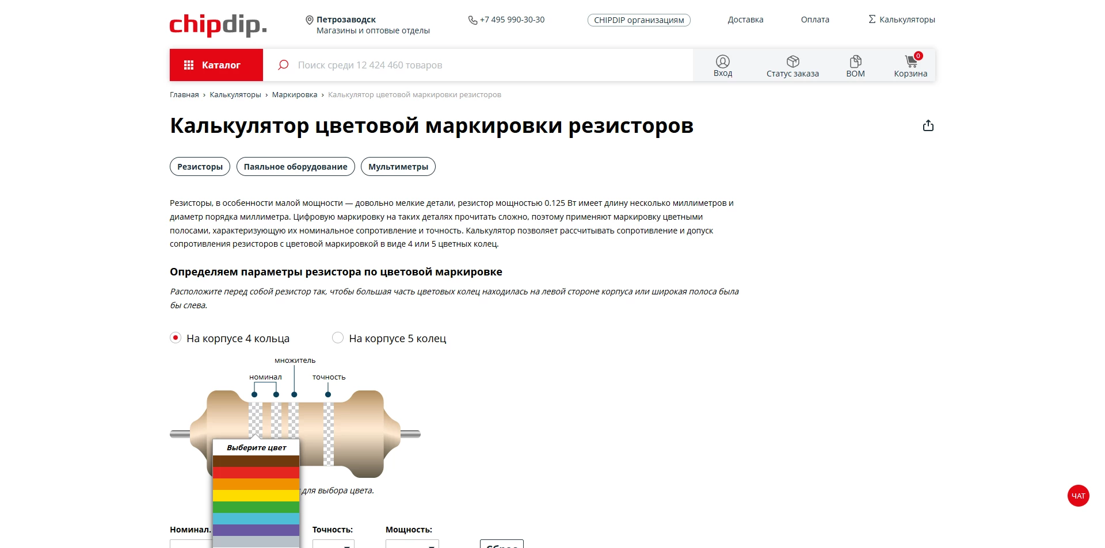
Task: Select the На корпусе 4 кольца option
Action: coord(175,338)
